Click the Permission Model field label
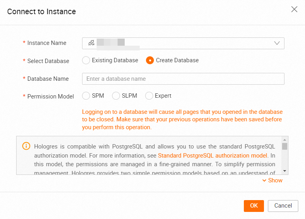Image resolution: width=305 pixels, height=219 pixels. pos(51,96)
